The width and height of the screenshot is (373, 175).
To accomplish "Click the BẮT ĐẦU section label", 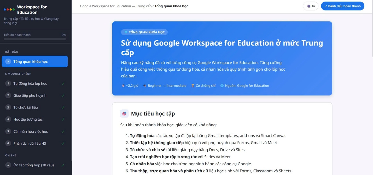I will tap(12, 52).
